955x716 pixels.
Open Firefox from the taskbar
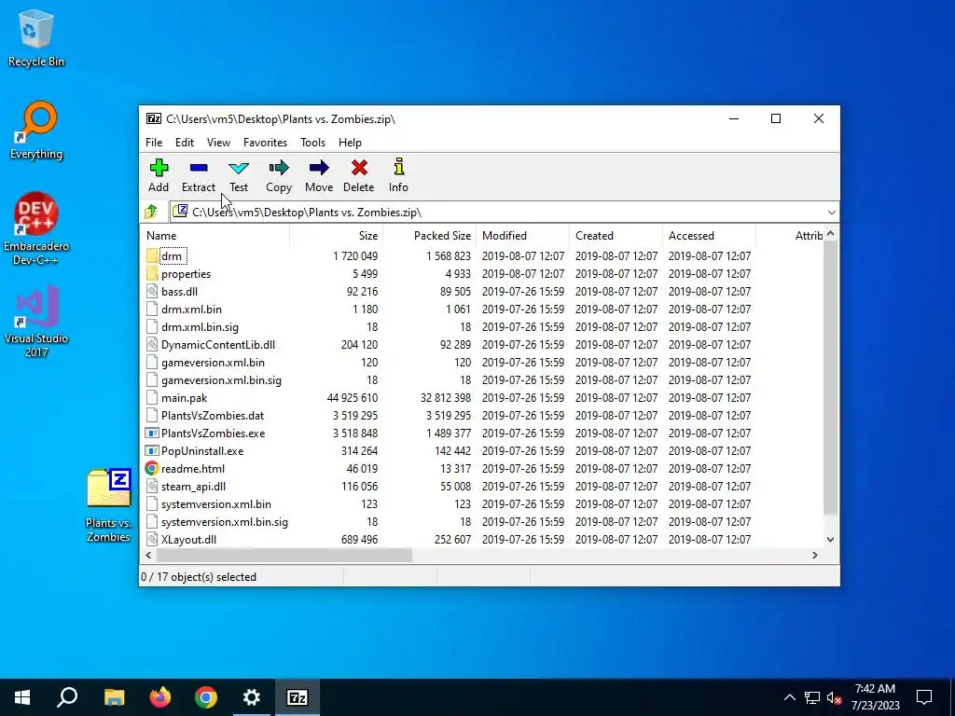[x=160, y=697]
